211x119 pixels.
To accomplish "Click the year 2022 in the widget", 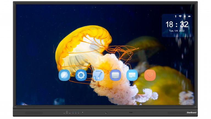I will click(182, 31).
